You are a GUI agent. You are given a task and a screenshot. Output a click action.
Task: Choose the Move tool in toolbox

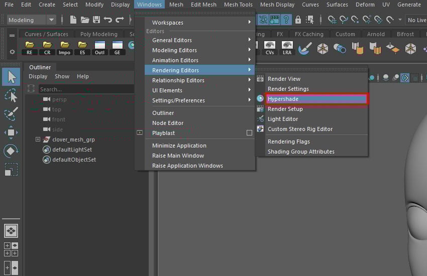[x=11, y=132]
